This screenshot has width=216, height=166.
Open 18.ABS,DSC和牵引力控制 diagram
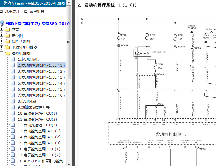[x=41, y=161]
